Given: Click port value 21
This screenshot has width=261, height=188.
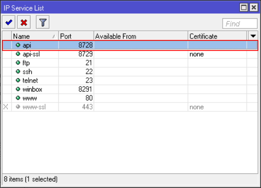Looking at the screenshot, I should [89, 63].
